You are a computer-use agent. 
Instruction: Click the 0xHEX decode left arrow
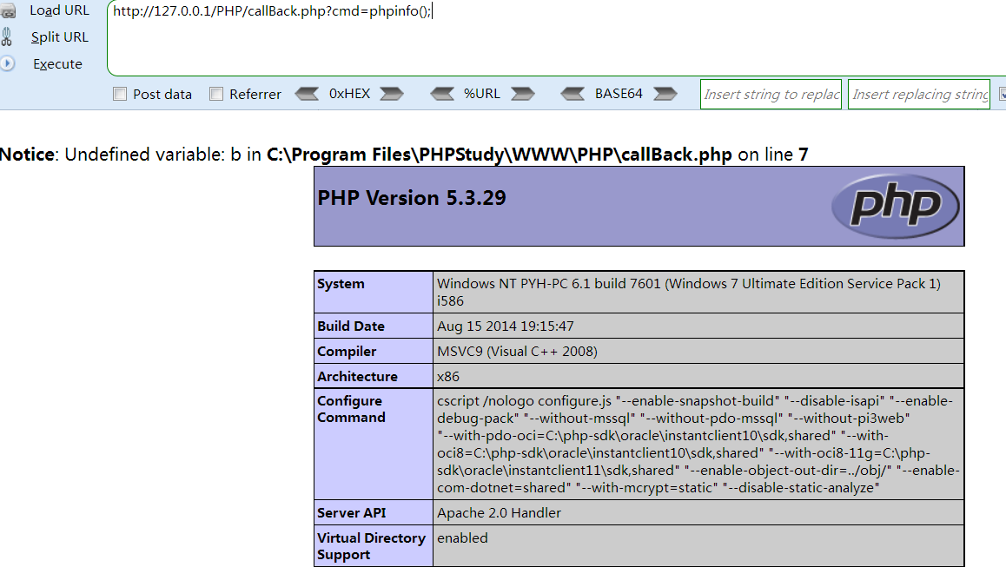click(307, 95)
